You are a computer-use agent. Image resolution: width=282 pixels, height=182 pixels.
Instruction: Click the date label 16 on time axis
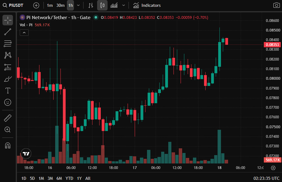pos(50,168)
